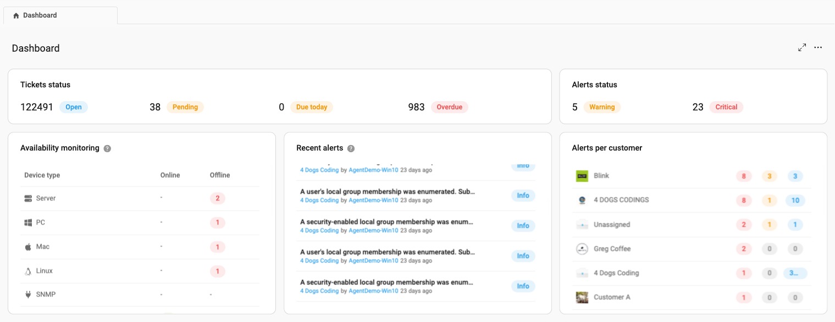This screenshot has width=835, height=322.
Task: Click the help icon beside Availability monitoring
Action: click(x=107, y=148)
